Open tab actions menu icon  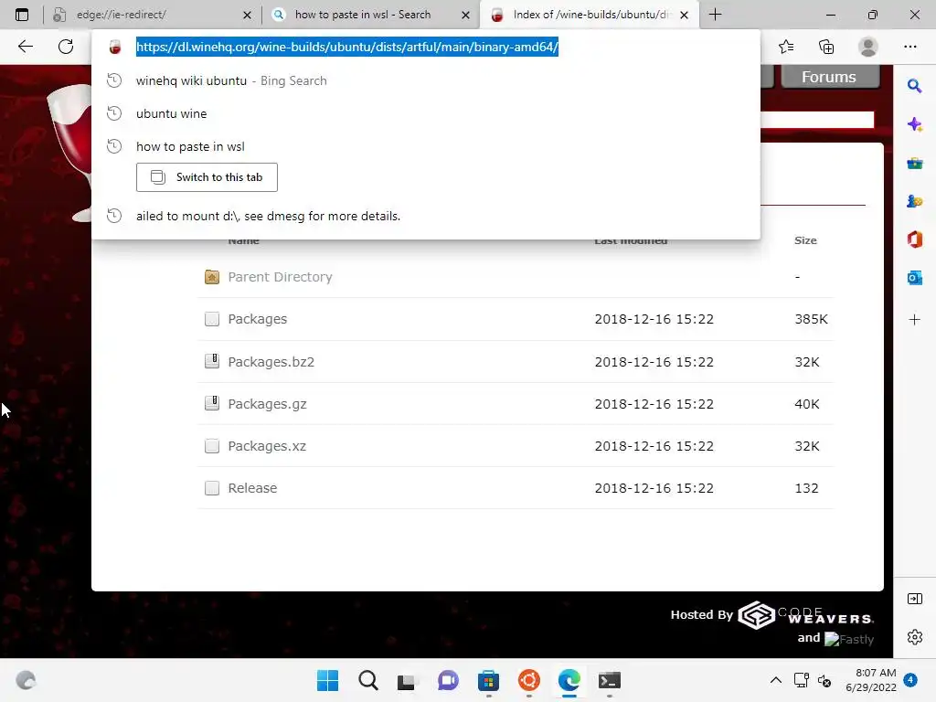(22, 15)
